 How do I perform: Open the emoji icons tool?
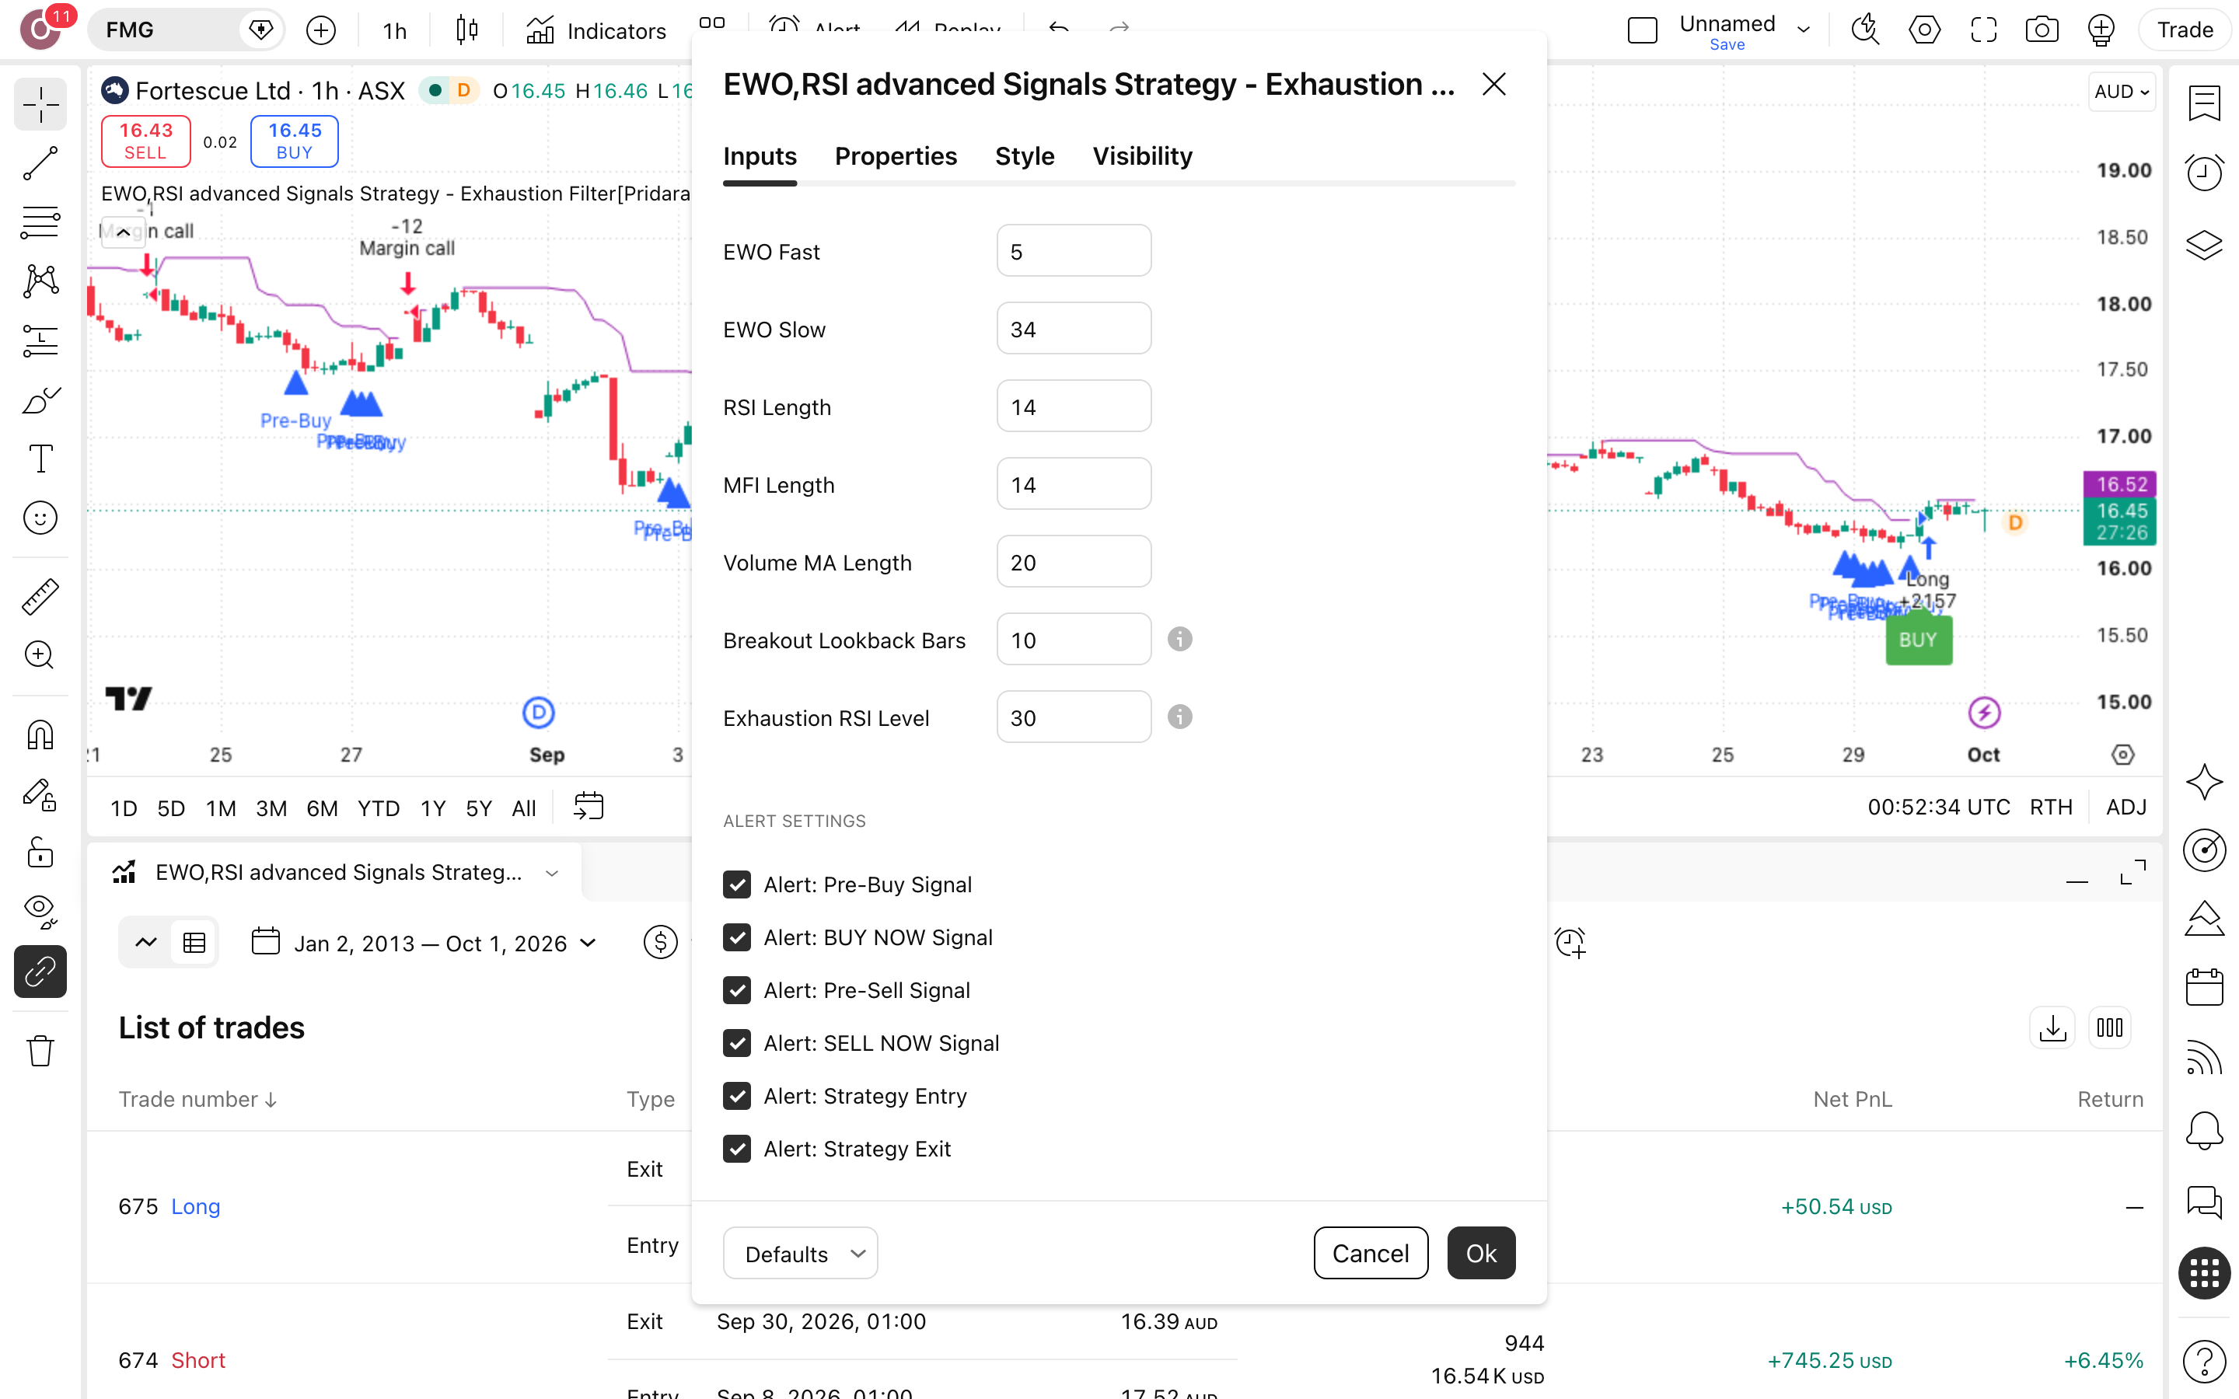click(40, 517)
